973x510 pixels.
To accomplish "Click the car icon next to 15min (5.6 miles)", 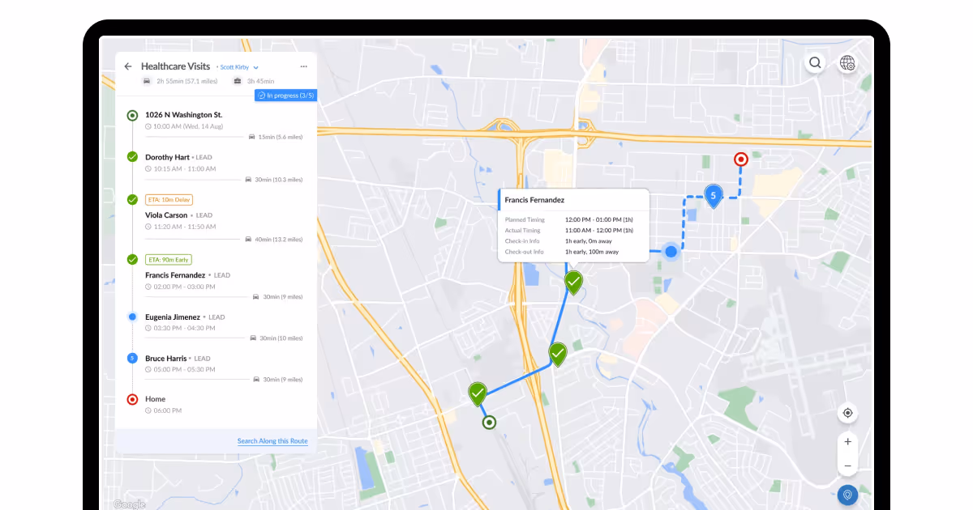I will 252,137.
